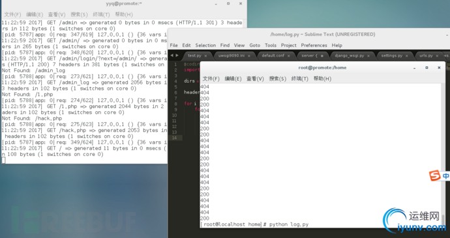Open Sublime Text Edit menu
The image size is (450, 238).
187,46
